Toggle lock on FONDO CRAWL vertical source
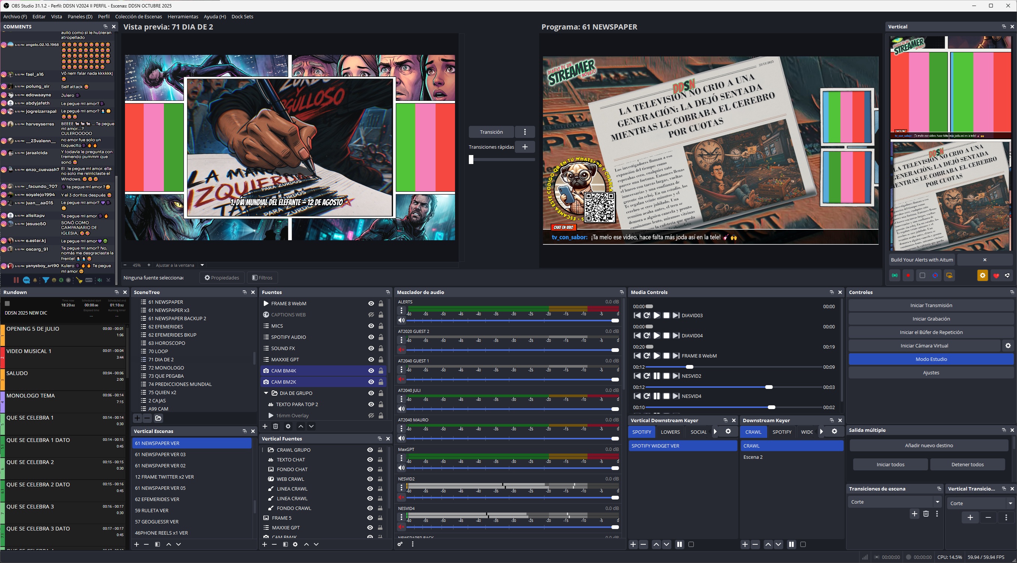Screen dimensions: 1017x563 [380, 508]
